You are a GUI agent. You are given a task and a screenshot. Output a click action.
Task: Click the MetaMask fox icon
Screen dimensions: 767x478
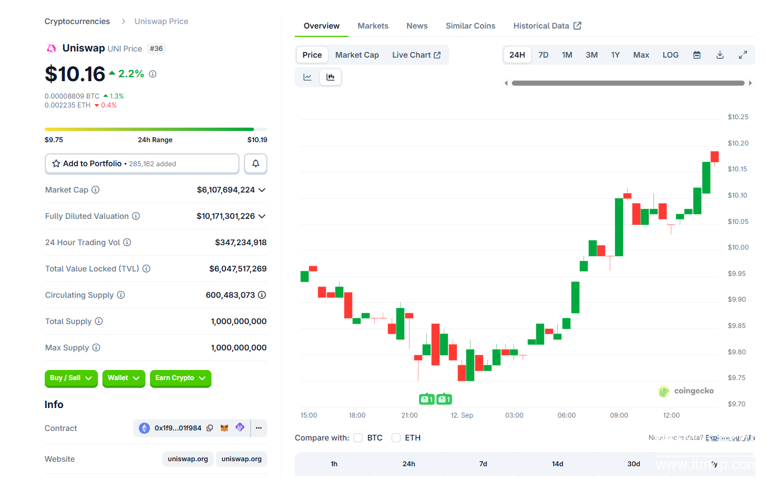[x=224, y=428]
